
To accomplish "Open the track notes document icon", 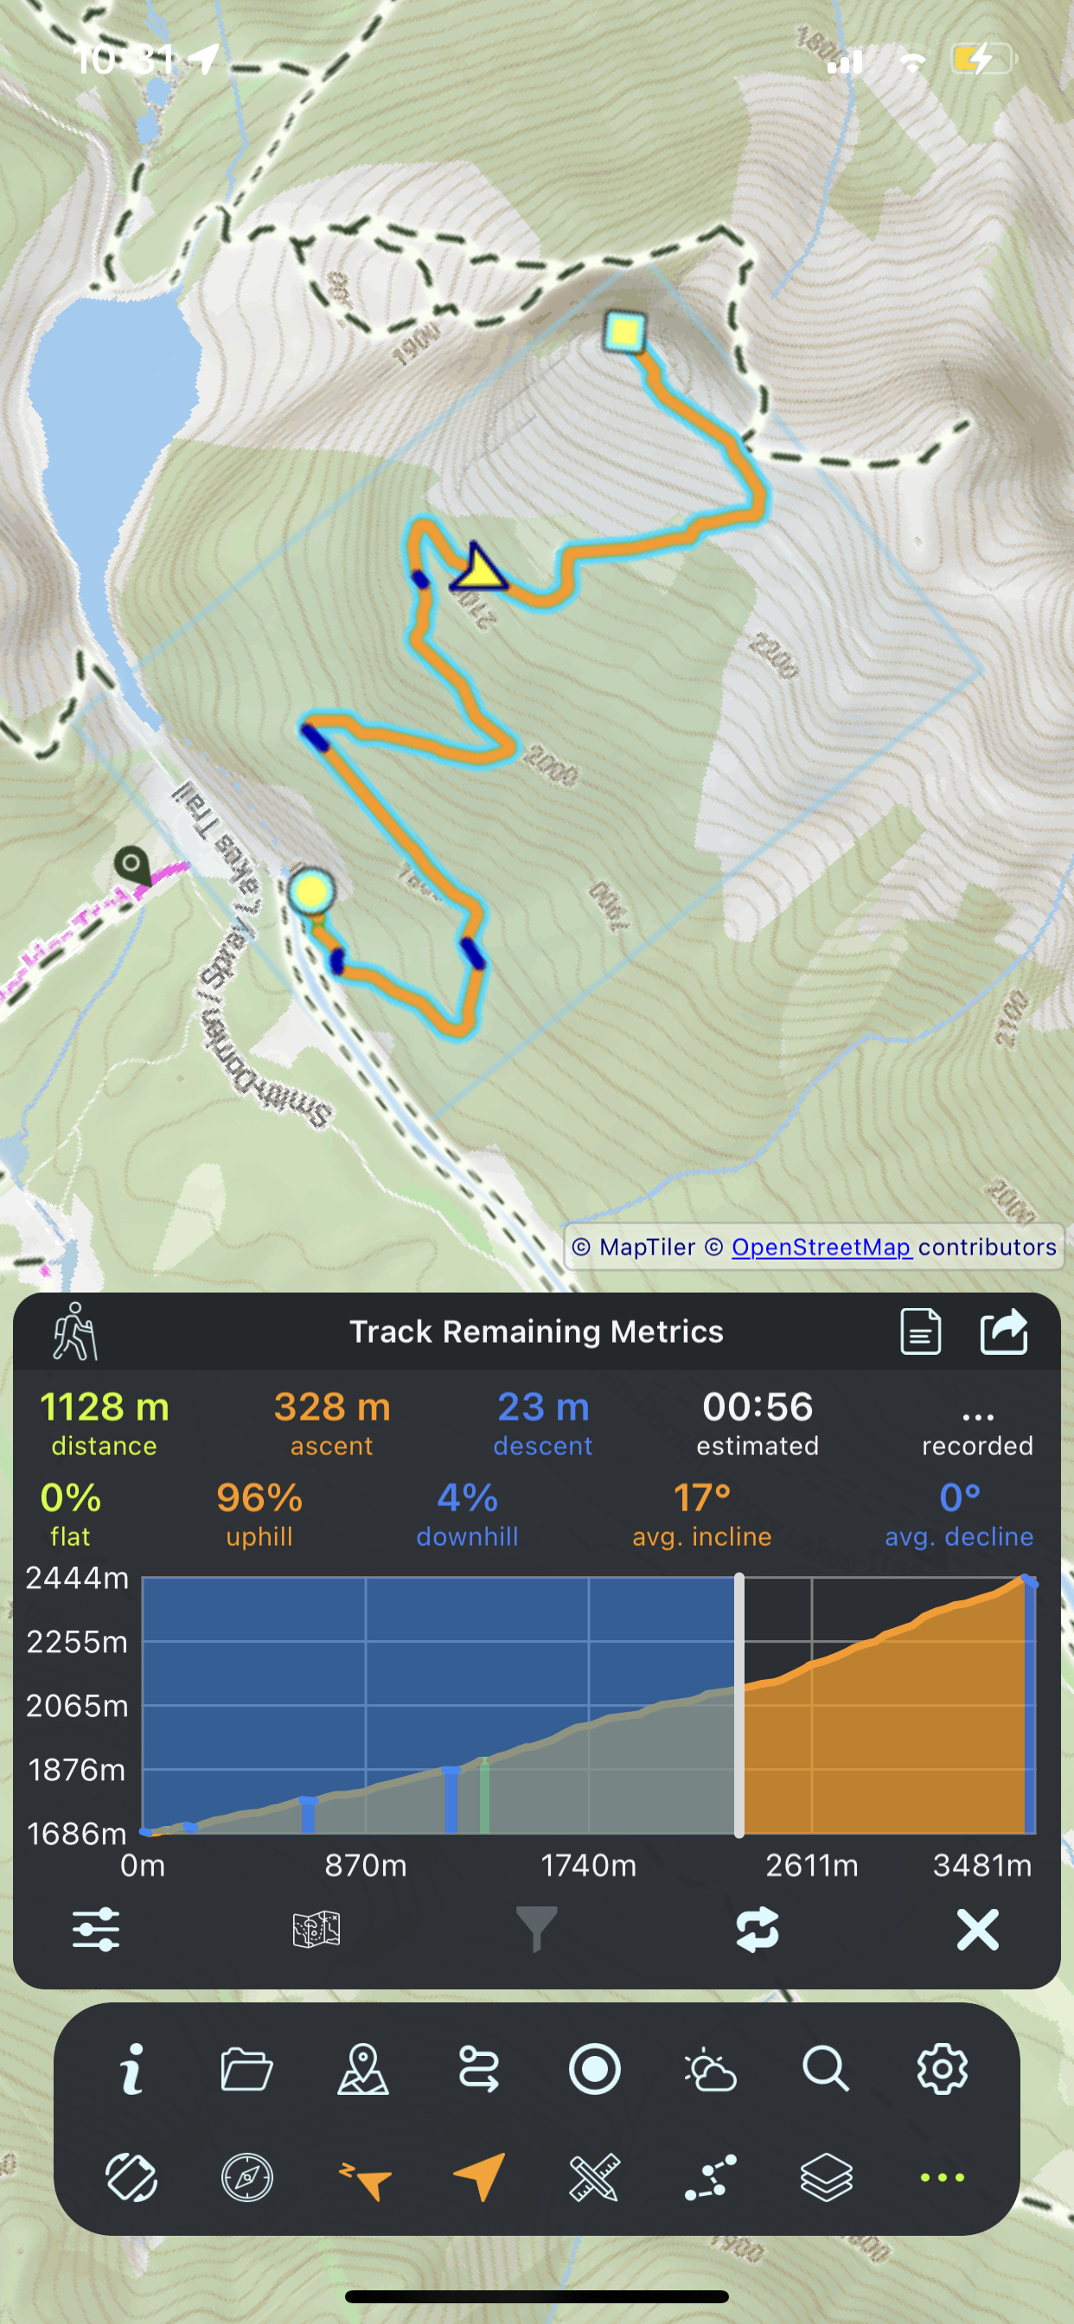I will pos(921,1331).
